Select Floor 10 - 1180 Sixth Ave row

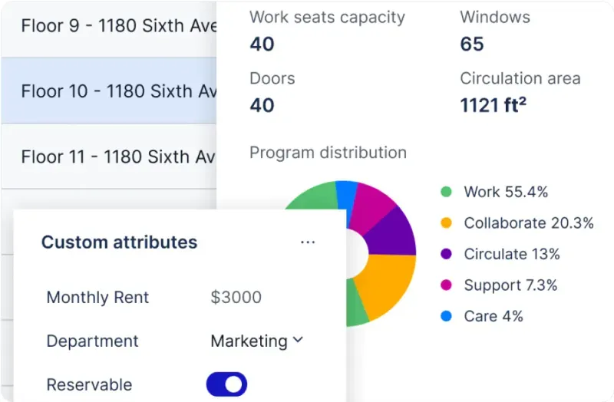pyautogui.click(x=108, y=91)
